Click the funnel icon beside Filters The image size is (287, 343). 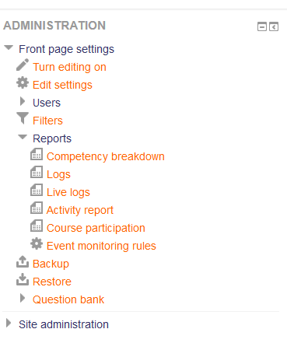(23, 118)
